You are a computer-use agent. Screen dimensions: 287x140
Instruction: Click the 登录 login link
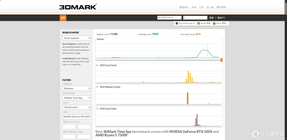coord(212,18)
